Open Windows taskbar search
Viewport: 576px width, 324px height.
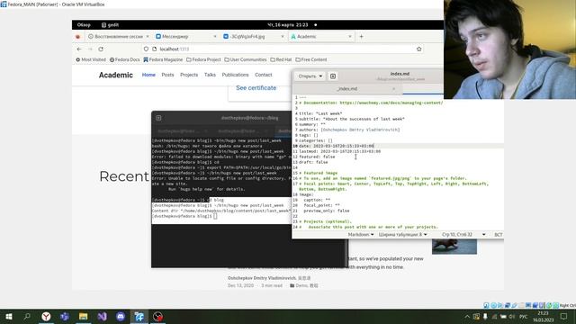point(27,316)
